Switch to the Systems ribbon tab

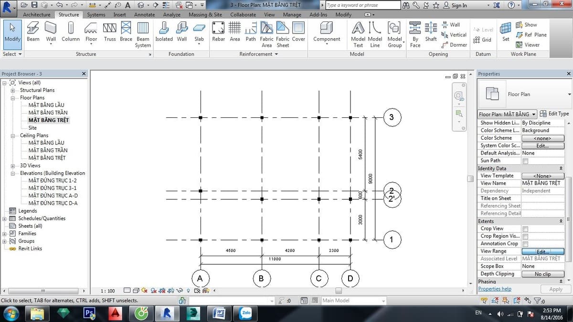pos(96,15)
